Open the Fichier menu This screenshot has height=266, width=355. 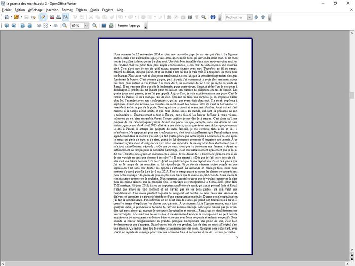point(6,10)
